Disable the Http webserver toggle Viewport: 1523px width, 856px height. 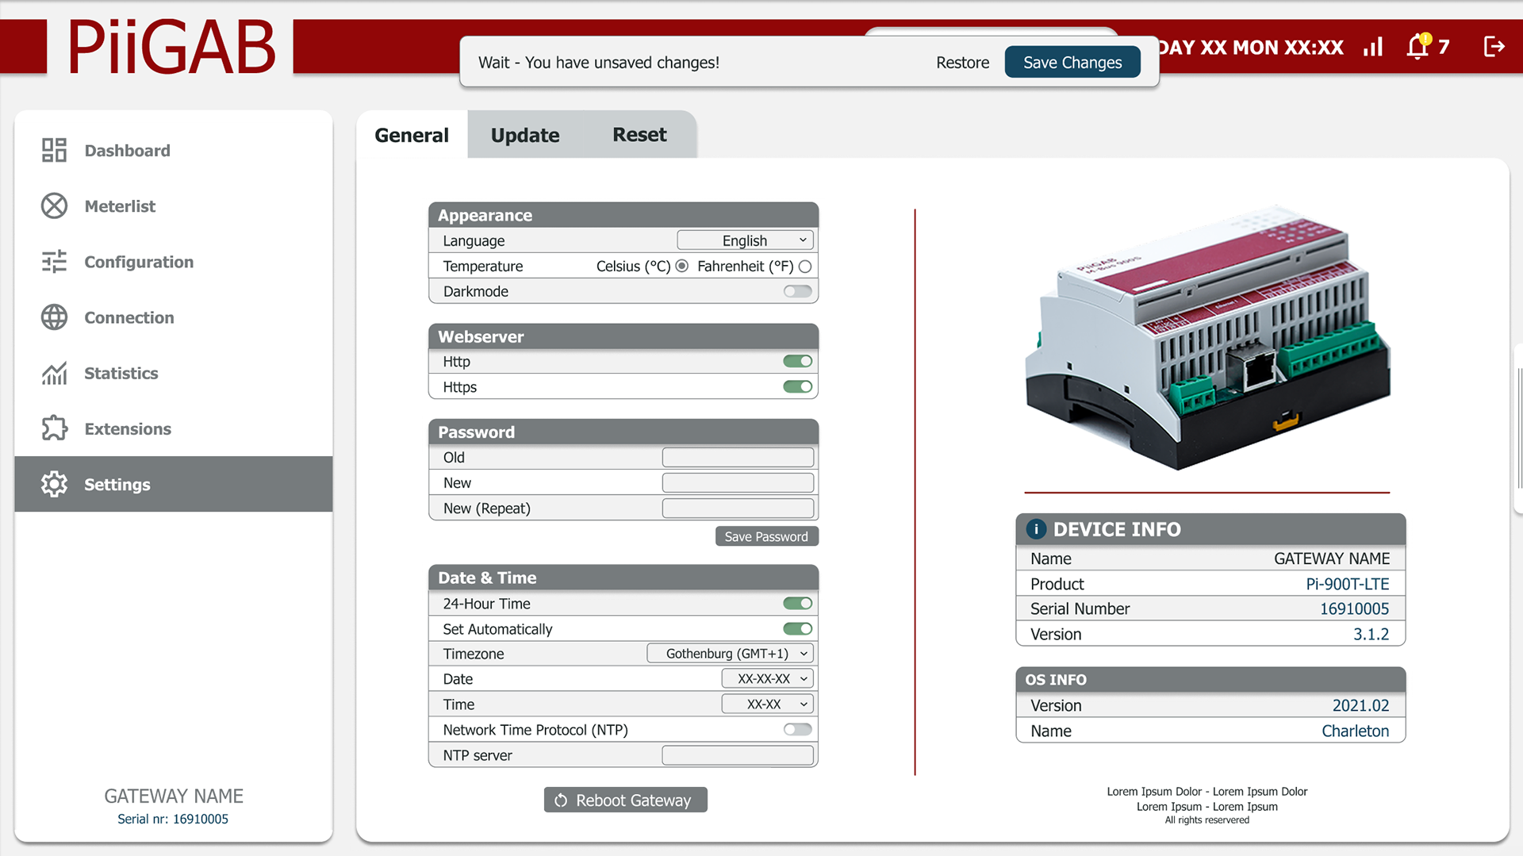pos(797,361)
